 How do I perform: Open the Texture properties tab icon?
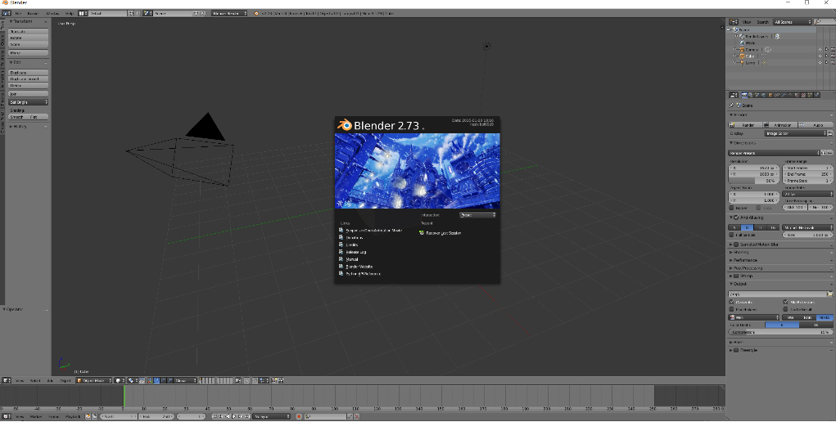pyautogui.click(x=803, y=95)
